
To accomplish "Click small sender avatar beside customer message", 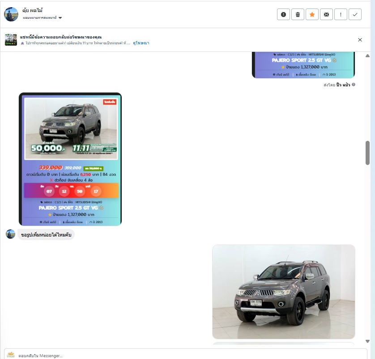I will [11, 234].
